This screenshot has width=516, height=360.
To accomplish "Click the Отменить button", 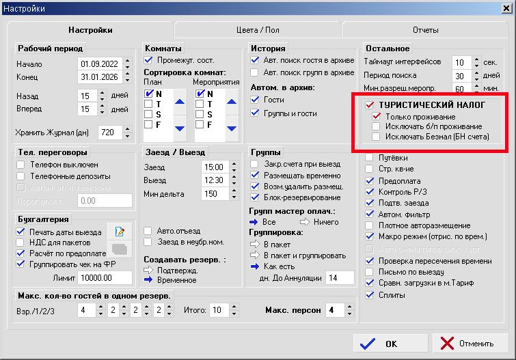I will tap(467, 344).
